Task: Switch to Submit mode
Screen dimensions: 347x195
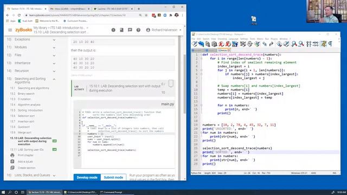Action: coord(113,177)
